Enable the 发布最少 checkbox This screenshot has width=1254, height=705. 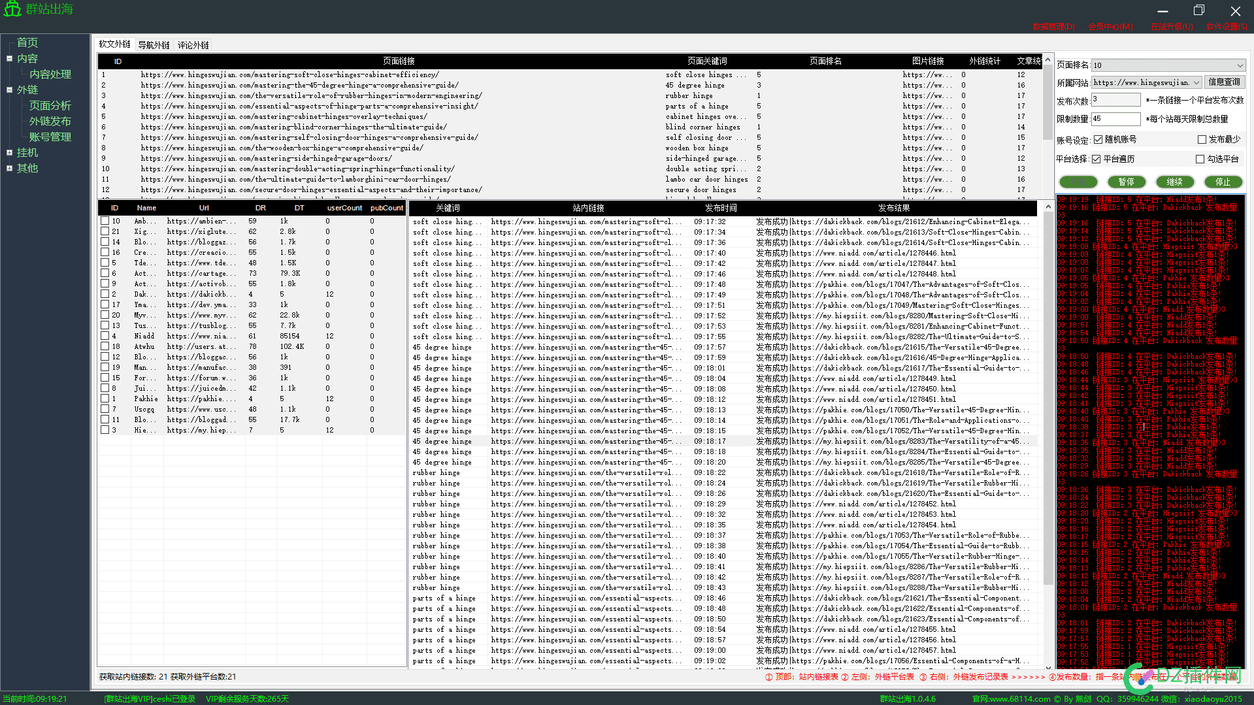click(x=1202, y=139)
